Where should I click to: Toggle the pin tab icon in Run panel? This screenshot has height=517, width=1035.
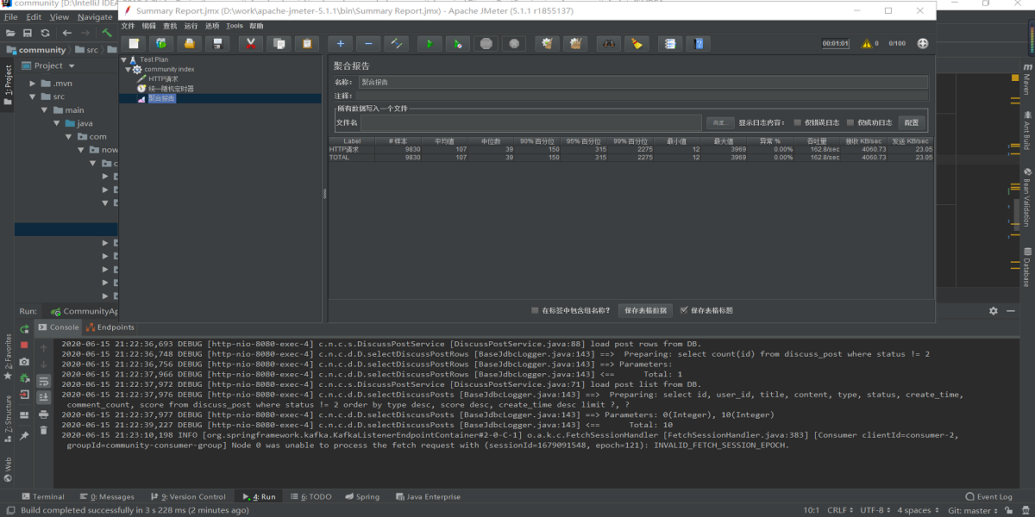(24, 436)
